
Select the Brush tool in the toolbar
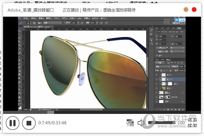pos(20,56)
